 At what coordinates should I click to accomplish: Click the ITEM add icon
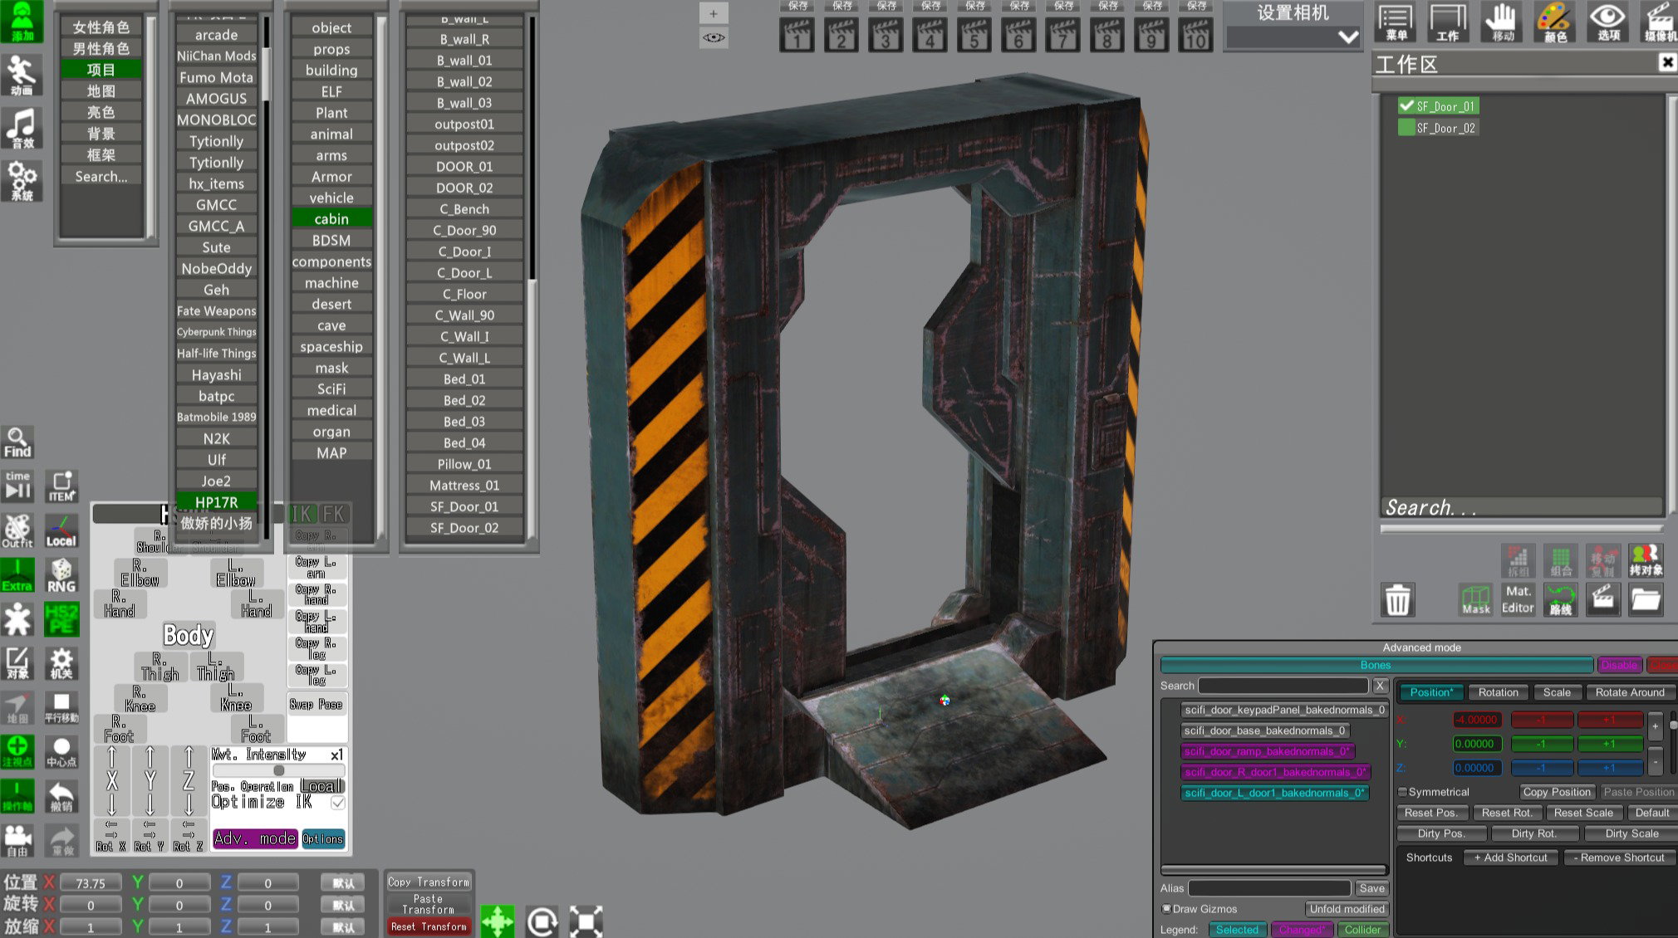pyautogui.click(x=61, y=486)
